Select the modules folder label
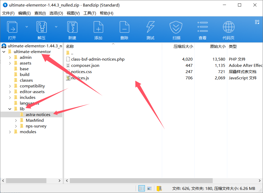This screenshot has width=263, height=193. 28,132
